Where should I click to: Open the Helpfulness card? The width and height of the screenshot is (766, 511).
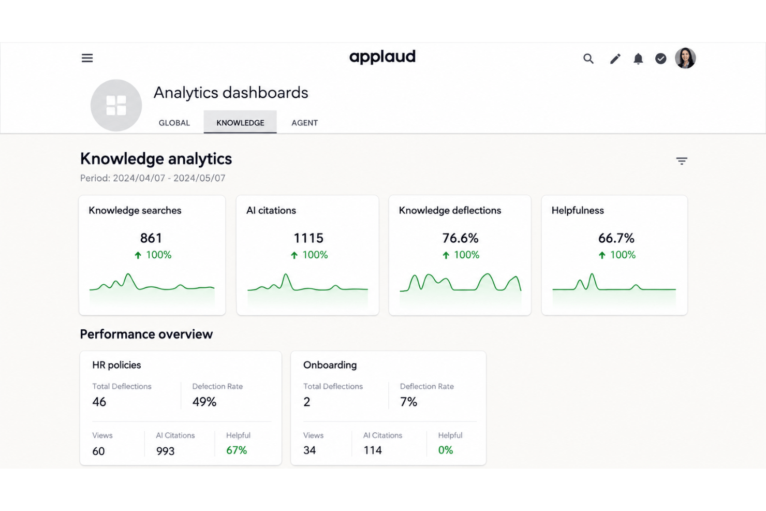(614, 255)
